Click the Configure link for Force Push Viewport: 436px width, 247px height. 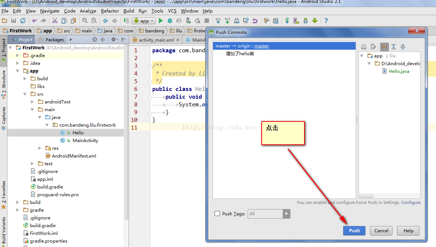(411, 202)
